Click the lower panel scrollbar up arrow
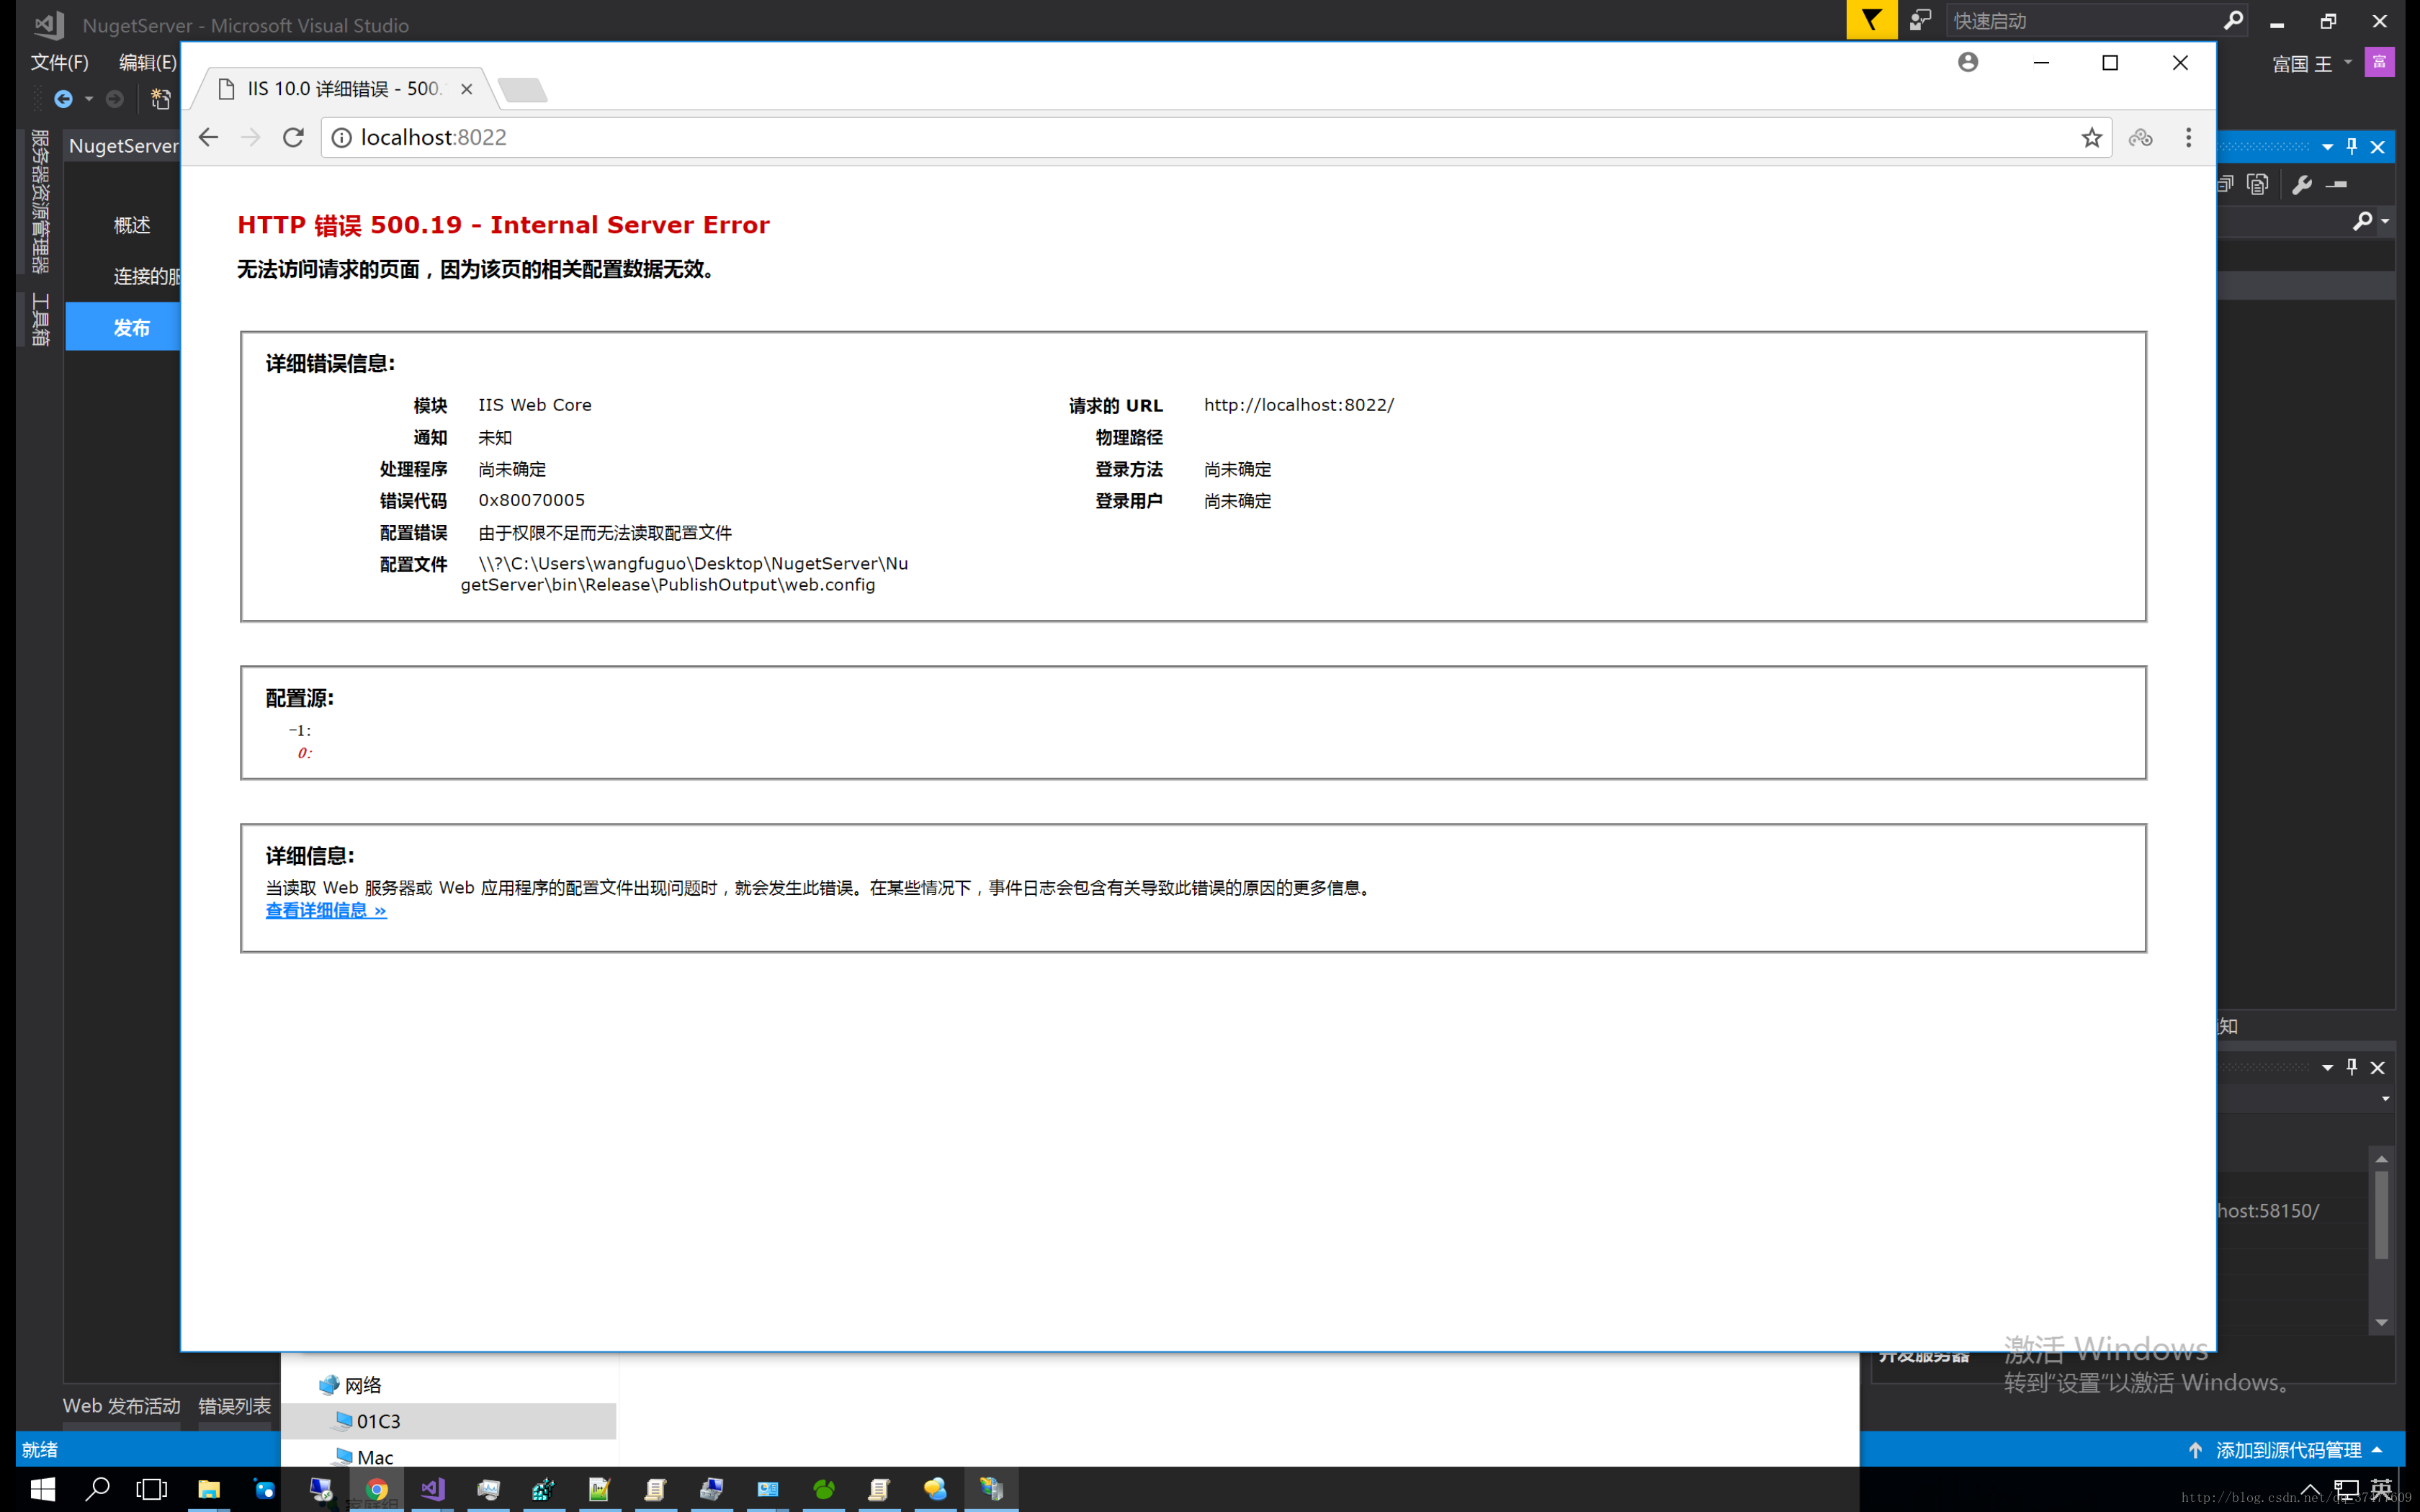Viewport: 2420px width, 1512px height. coord(2381,1158)
